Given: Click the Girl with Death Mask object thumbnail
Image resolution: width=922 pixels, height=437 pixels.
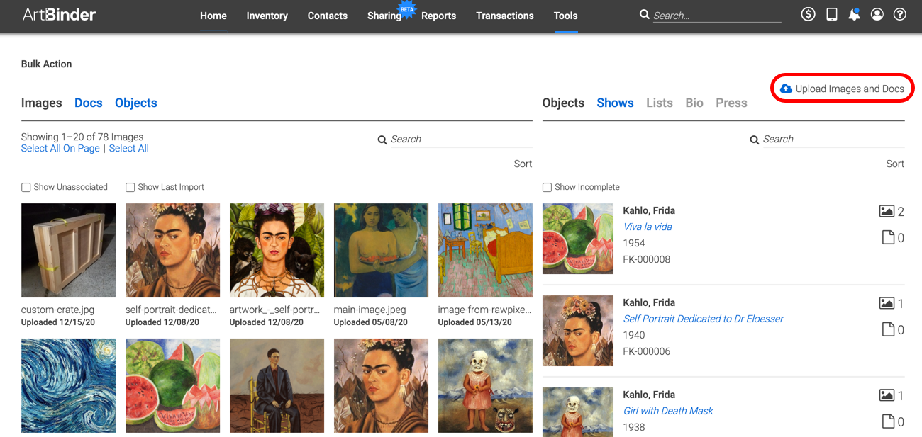Looking at the screenshot, I should [x=578, y=412].
